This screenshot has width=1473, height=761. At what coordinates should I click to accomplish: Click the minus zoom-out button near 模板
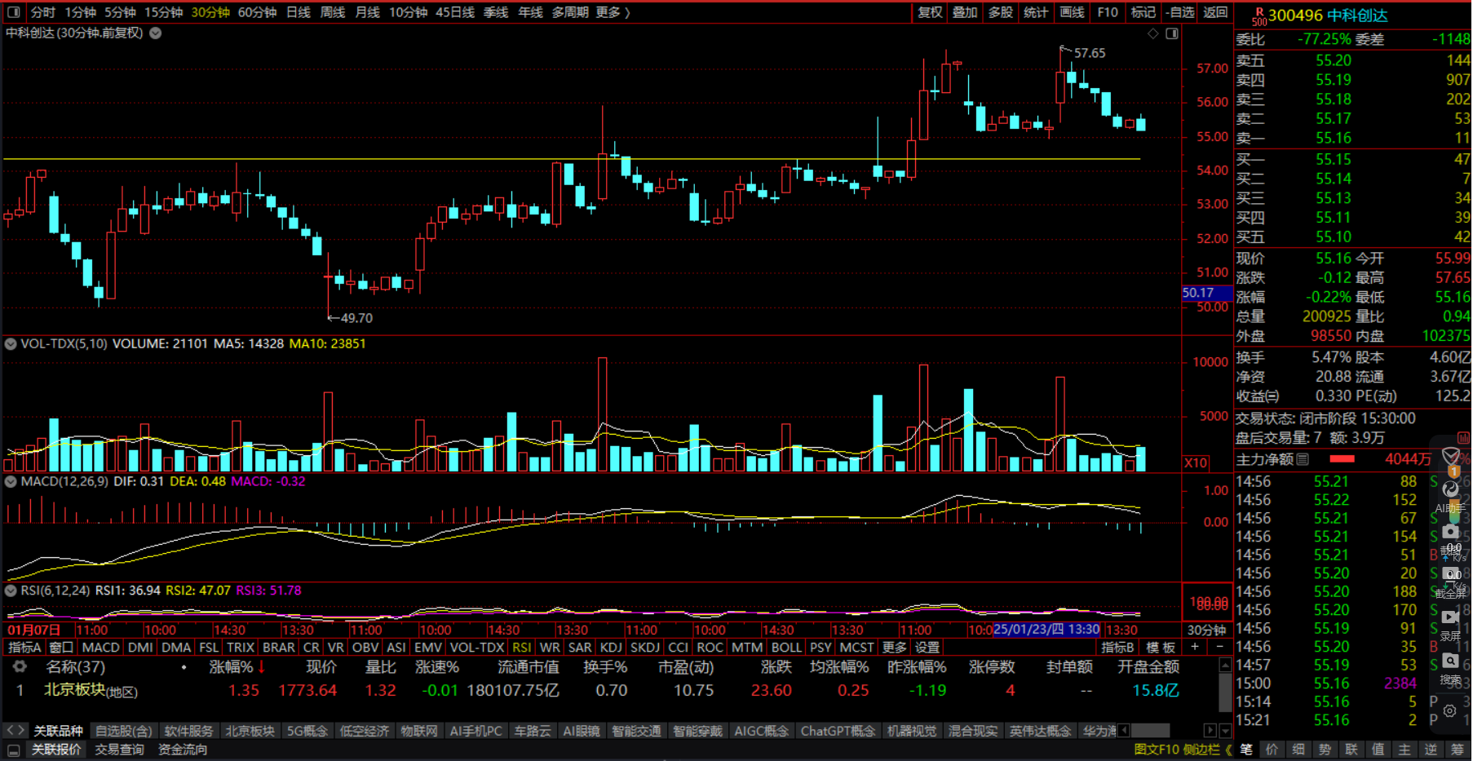pyautogui.click(x=1219, y=647)
